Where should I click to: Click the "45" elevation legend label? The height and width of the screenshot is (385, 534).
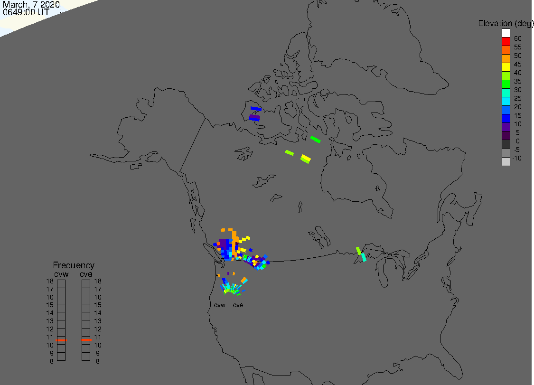518,64
